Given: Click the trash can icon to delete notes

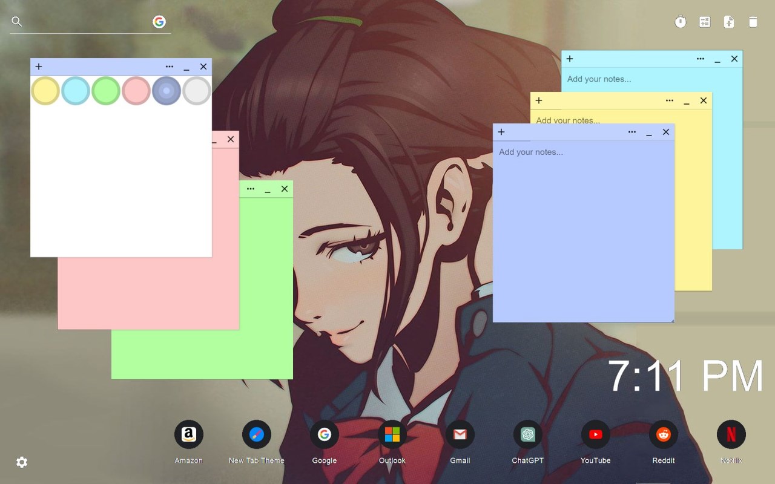Looking at the screenshot, I should tap(753, 22).
